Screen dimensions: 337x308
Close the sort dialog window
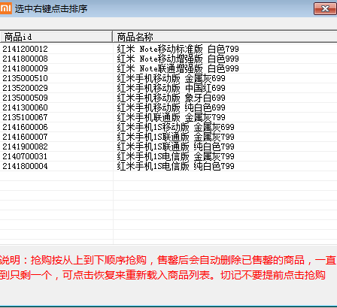tap(325, 9)
